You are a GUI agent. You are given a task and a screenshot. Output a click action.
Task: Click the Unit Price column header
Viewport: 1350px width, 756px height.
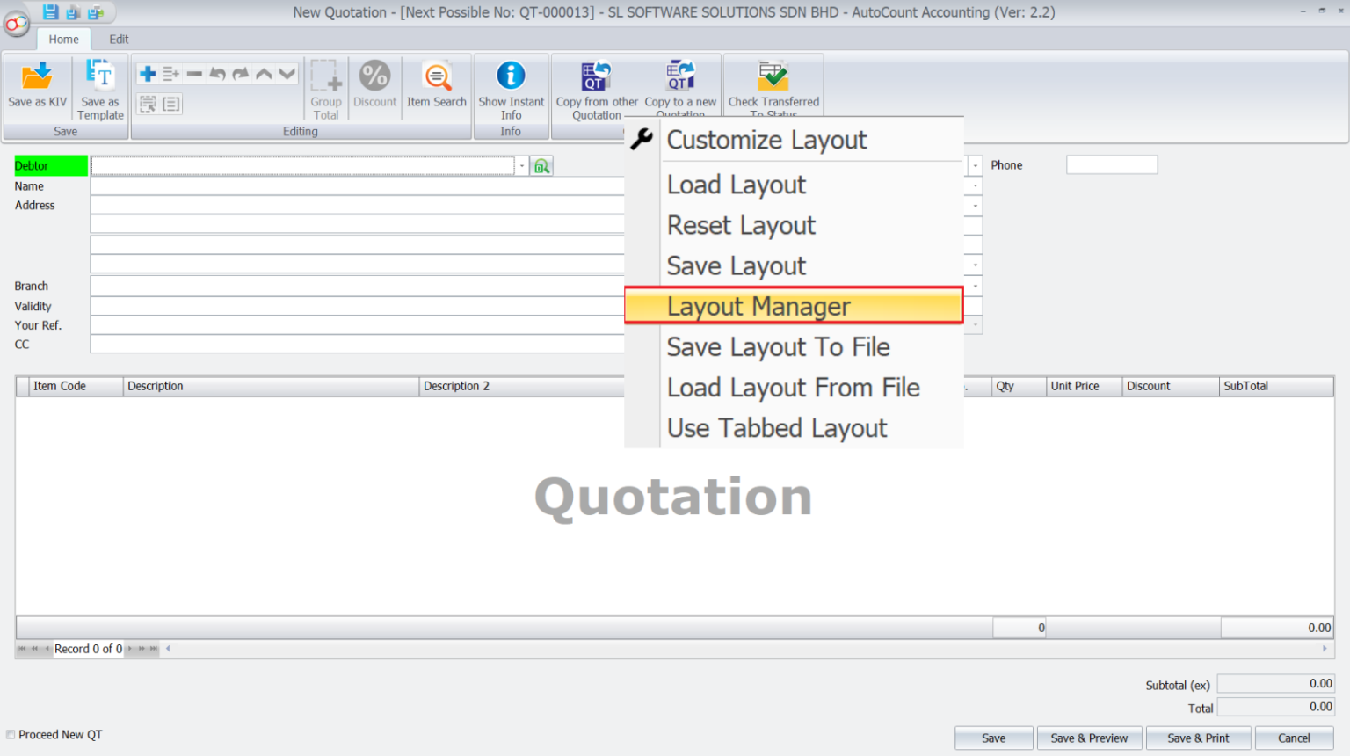click(1084, 386)
